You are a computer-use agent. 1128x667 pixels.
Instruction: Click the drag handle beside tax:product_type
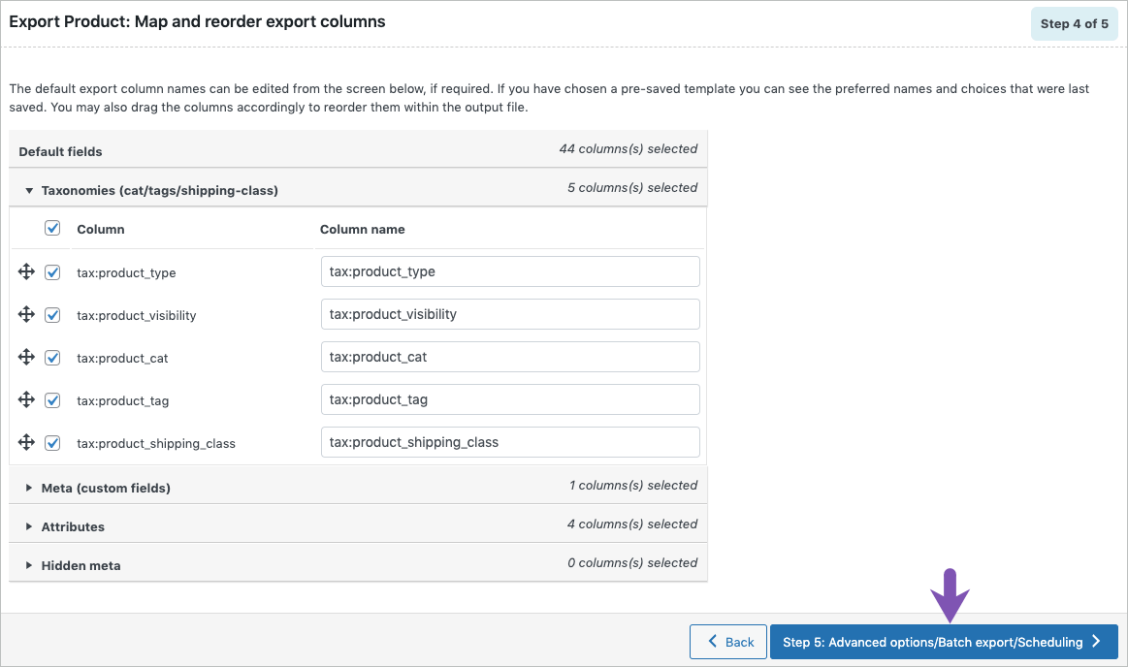click(x=26, y=271)
